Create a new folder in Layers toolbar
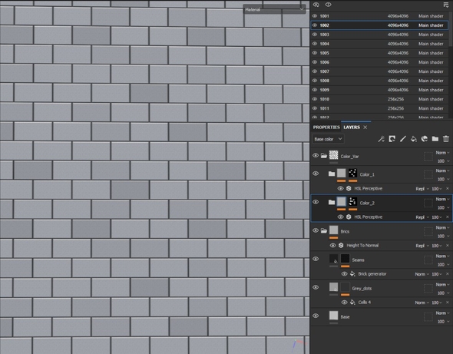This screenshot has height=354, width=453. tap(435, 139)
